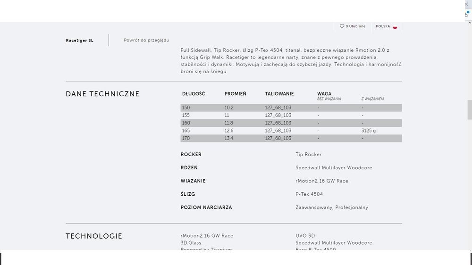
Task: Click the 170 length table row
Action: click(291, 138)
